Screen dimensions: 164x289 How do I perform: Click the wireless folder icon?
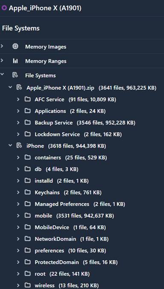28,285
